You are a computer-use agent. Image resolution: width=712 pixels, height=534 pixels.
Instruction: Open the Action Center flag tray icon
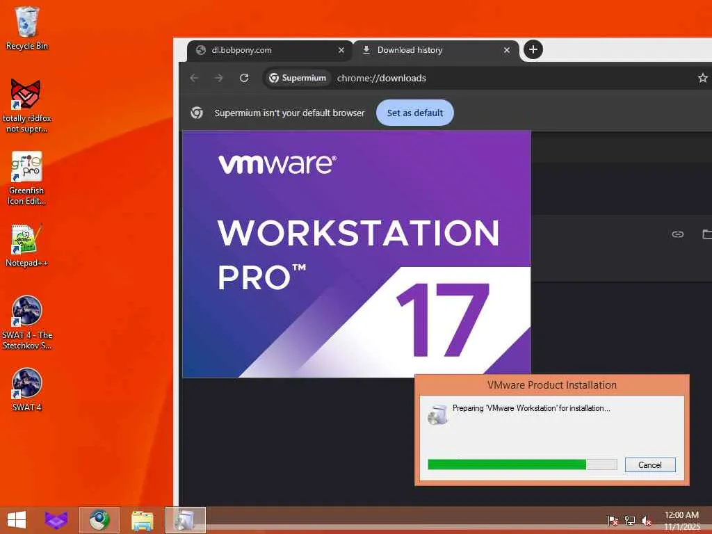point(613,521)
